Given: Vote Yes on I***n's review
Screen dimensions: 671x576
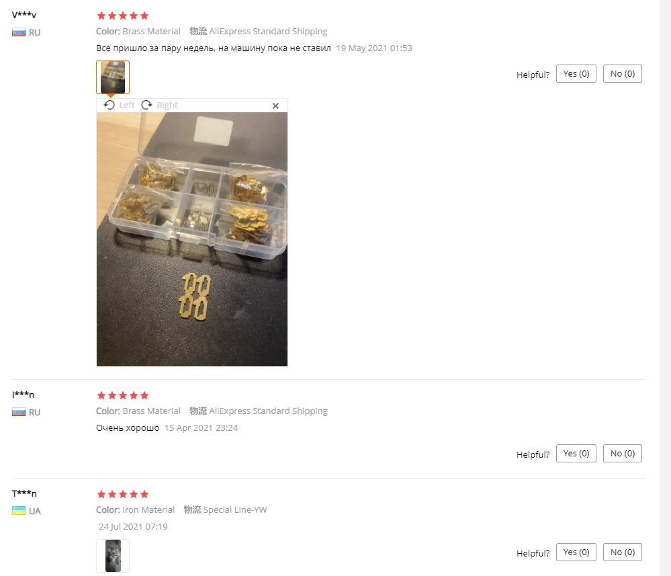Looking at the screenshot, I should tap(576, 454).
